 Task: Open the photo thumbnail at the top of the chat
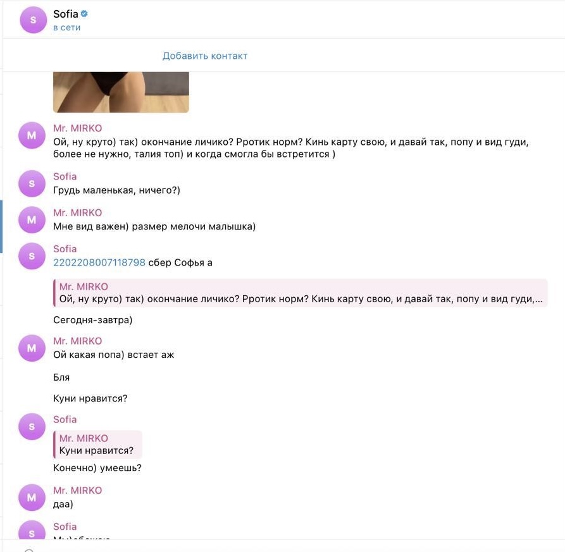[121, 92]
